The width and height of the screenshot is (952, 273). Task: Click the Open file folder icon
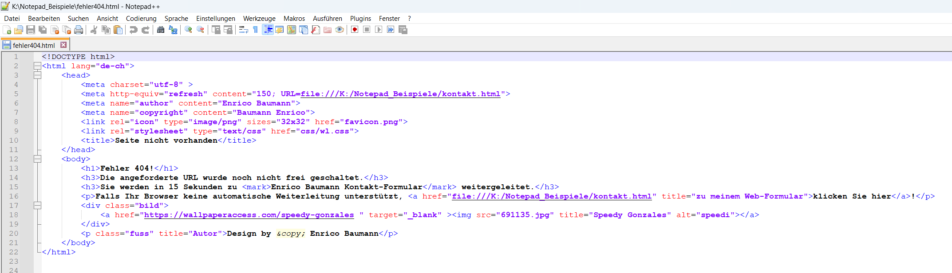(x=19, y=30)
